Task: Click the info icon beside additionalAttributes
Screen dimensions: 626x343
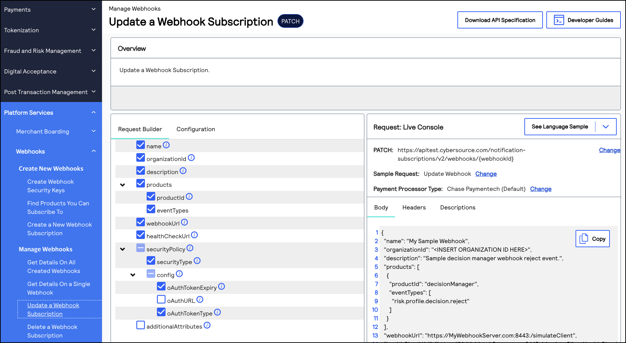Action: (207, 325)
